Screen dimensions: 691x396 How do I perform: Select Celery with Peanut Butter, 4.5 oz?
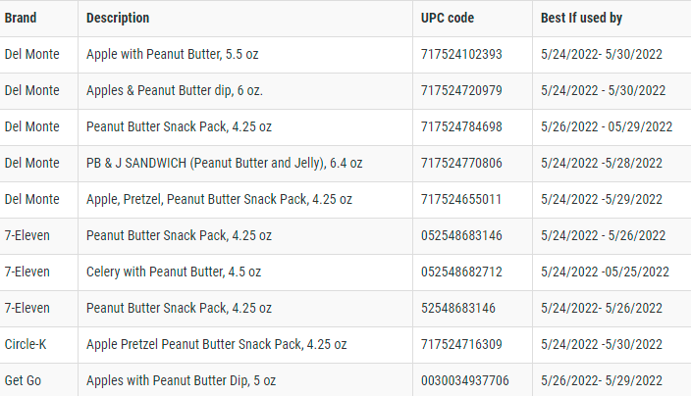(179, 272)
